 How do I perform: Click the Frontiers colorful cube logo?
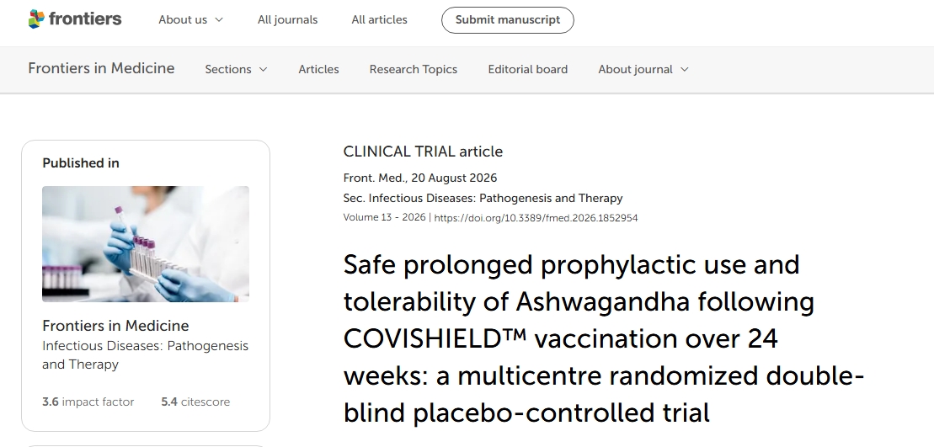click(36, 19)
